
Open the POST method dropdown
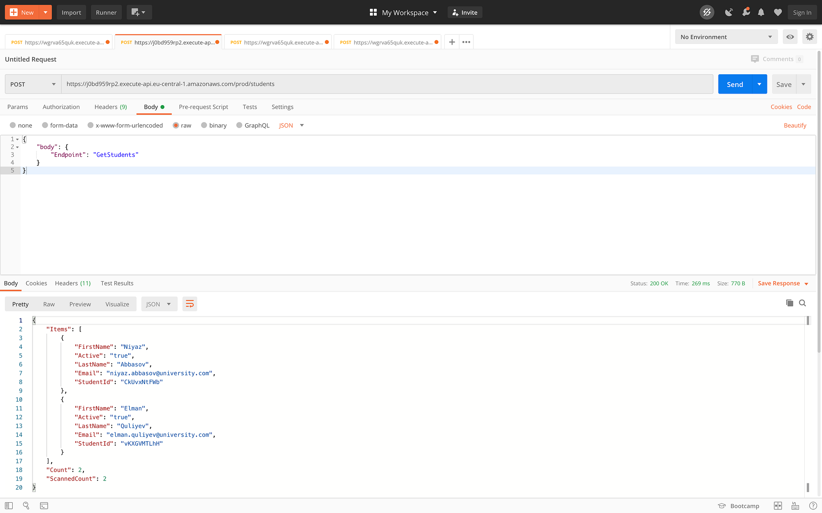[33, 84]
